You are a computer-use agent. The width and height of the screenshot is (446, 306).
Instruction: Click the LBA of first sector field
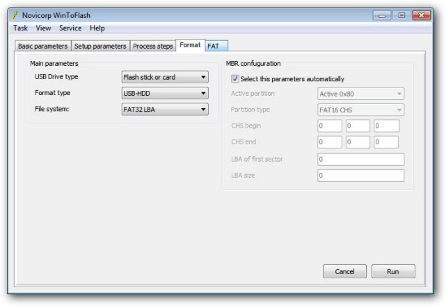(x=360, y=160)
